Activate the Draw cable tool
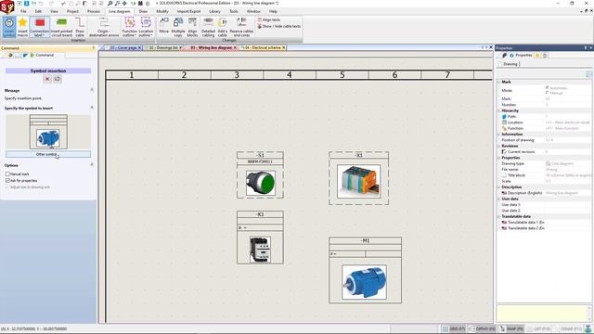The height and width of the screenshot is (334, 594). tap(80, 27)
